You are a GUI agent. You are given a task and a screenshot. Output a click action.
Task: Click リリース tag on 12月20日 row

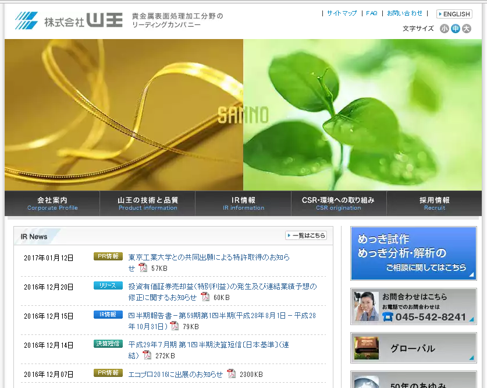(x=108, y=285)
